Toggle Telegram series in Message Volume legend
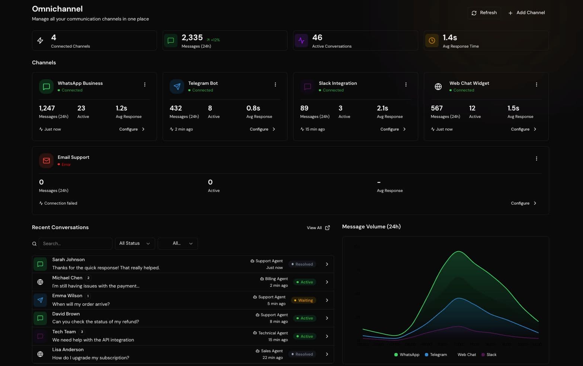The height and width of the screenshot is (366, 583). point(436,354)
